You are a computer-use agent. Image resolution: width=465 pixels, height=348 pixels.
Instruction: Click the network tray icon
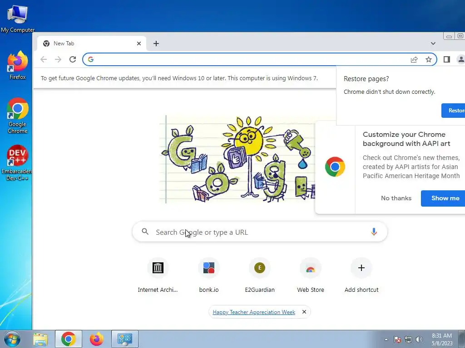[x=408, y=339]
